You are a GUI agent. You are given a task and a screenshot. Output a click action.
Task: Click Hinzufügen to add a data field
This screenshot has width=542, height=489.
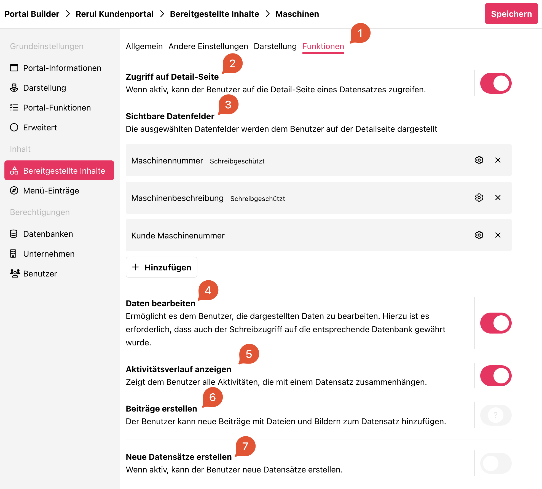click(162, 267)
